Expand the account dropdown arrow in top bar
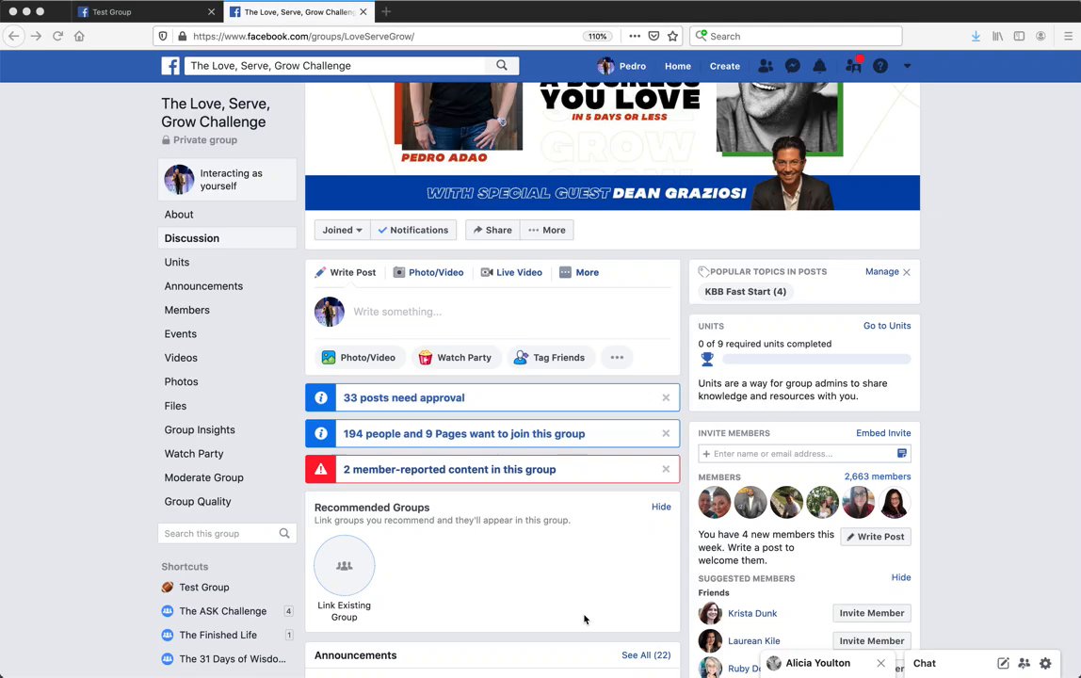The height and width of the screenshot is (678, 1081). pos(908,66)
